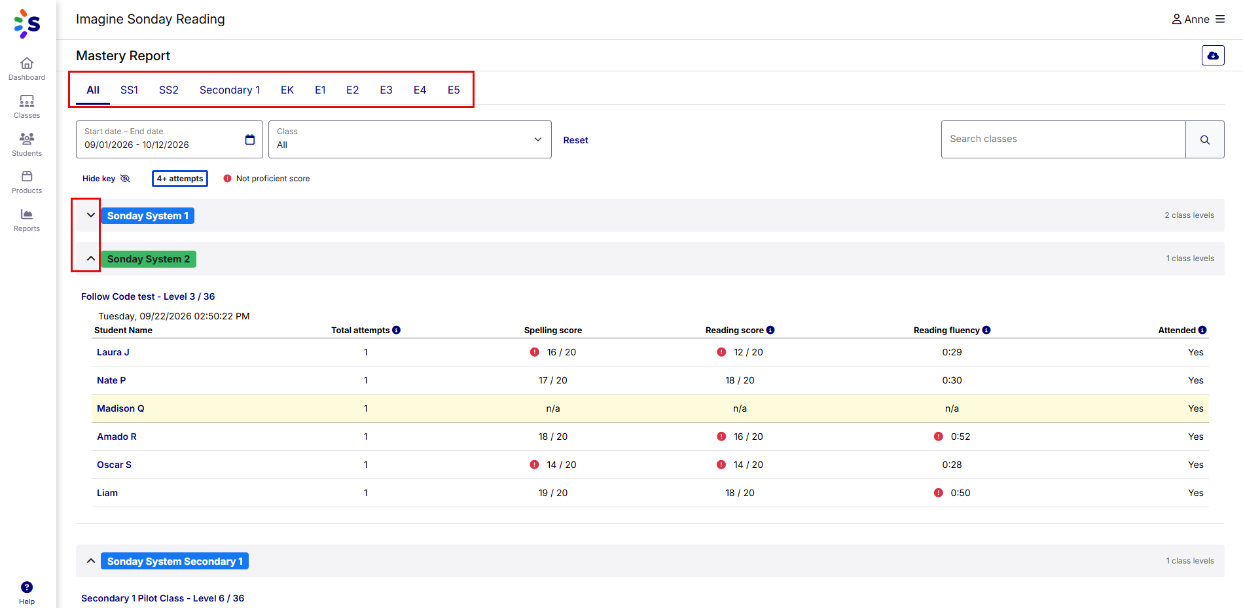1243x608 pixels.
Task: Click the Spelling score column header
Action: (x=553, y=330)
